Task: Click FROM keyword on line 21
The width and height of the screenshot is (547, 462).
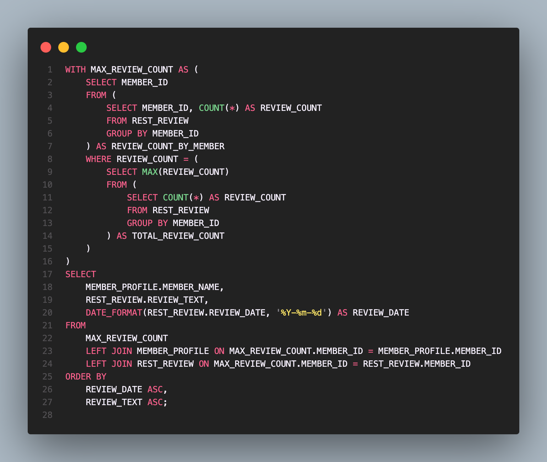Action: (x=75, y=326)
